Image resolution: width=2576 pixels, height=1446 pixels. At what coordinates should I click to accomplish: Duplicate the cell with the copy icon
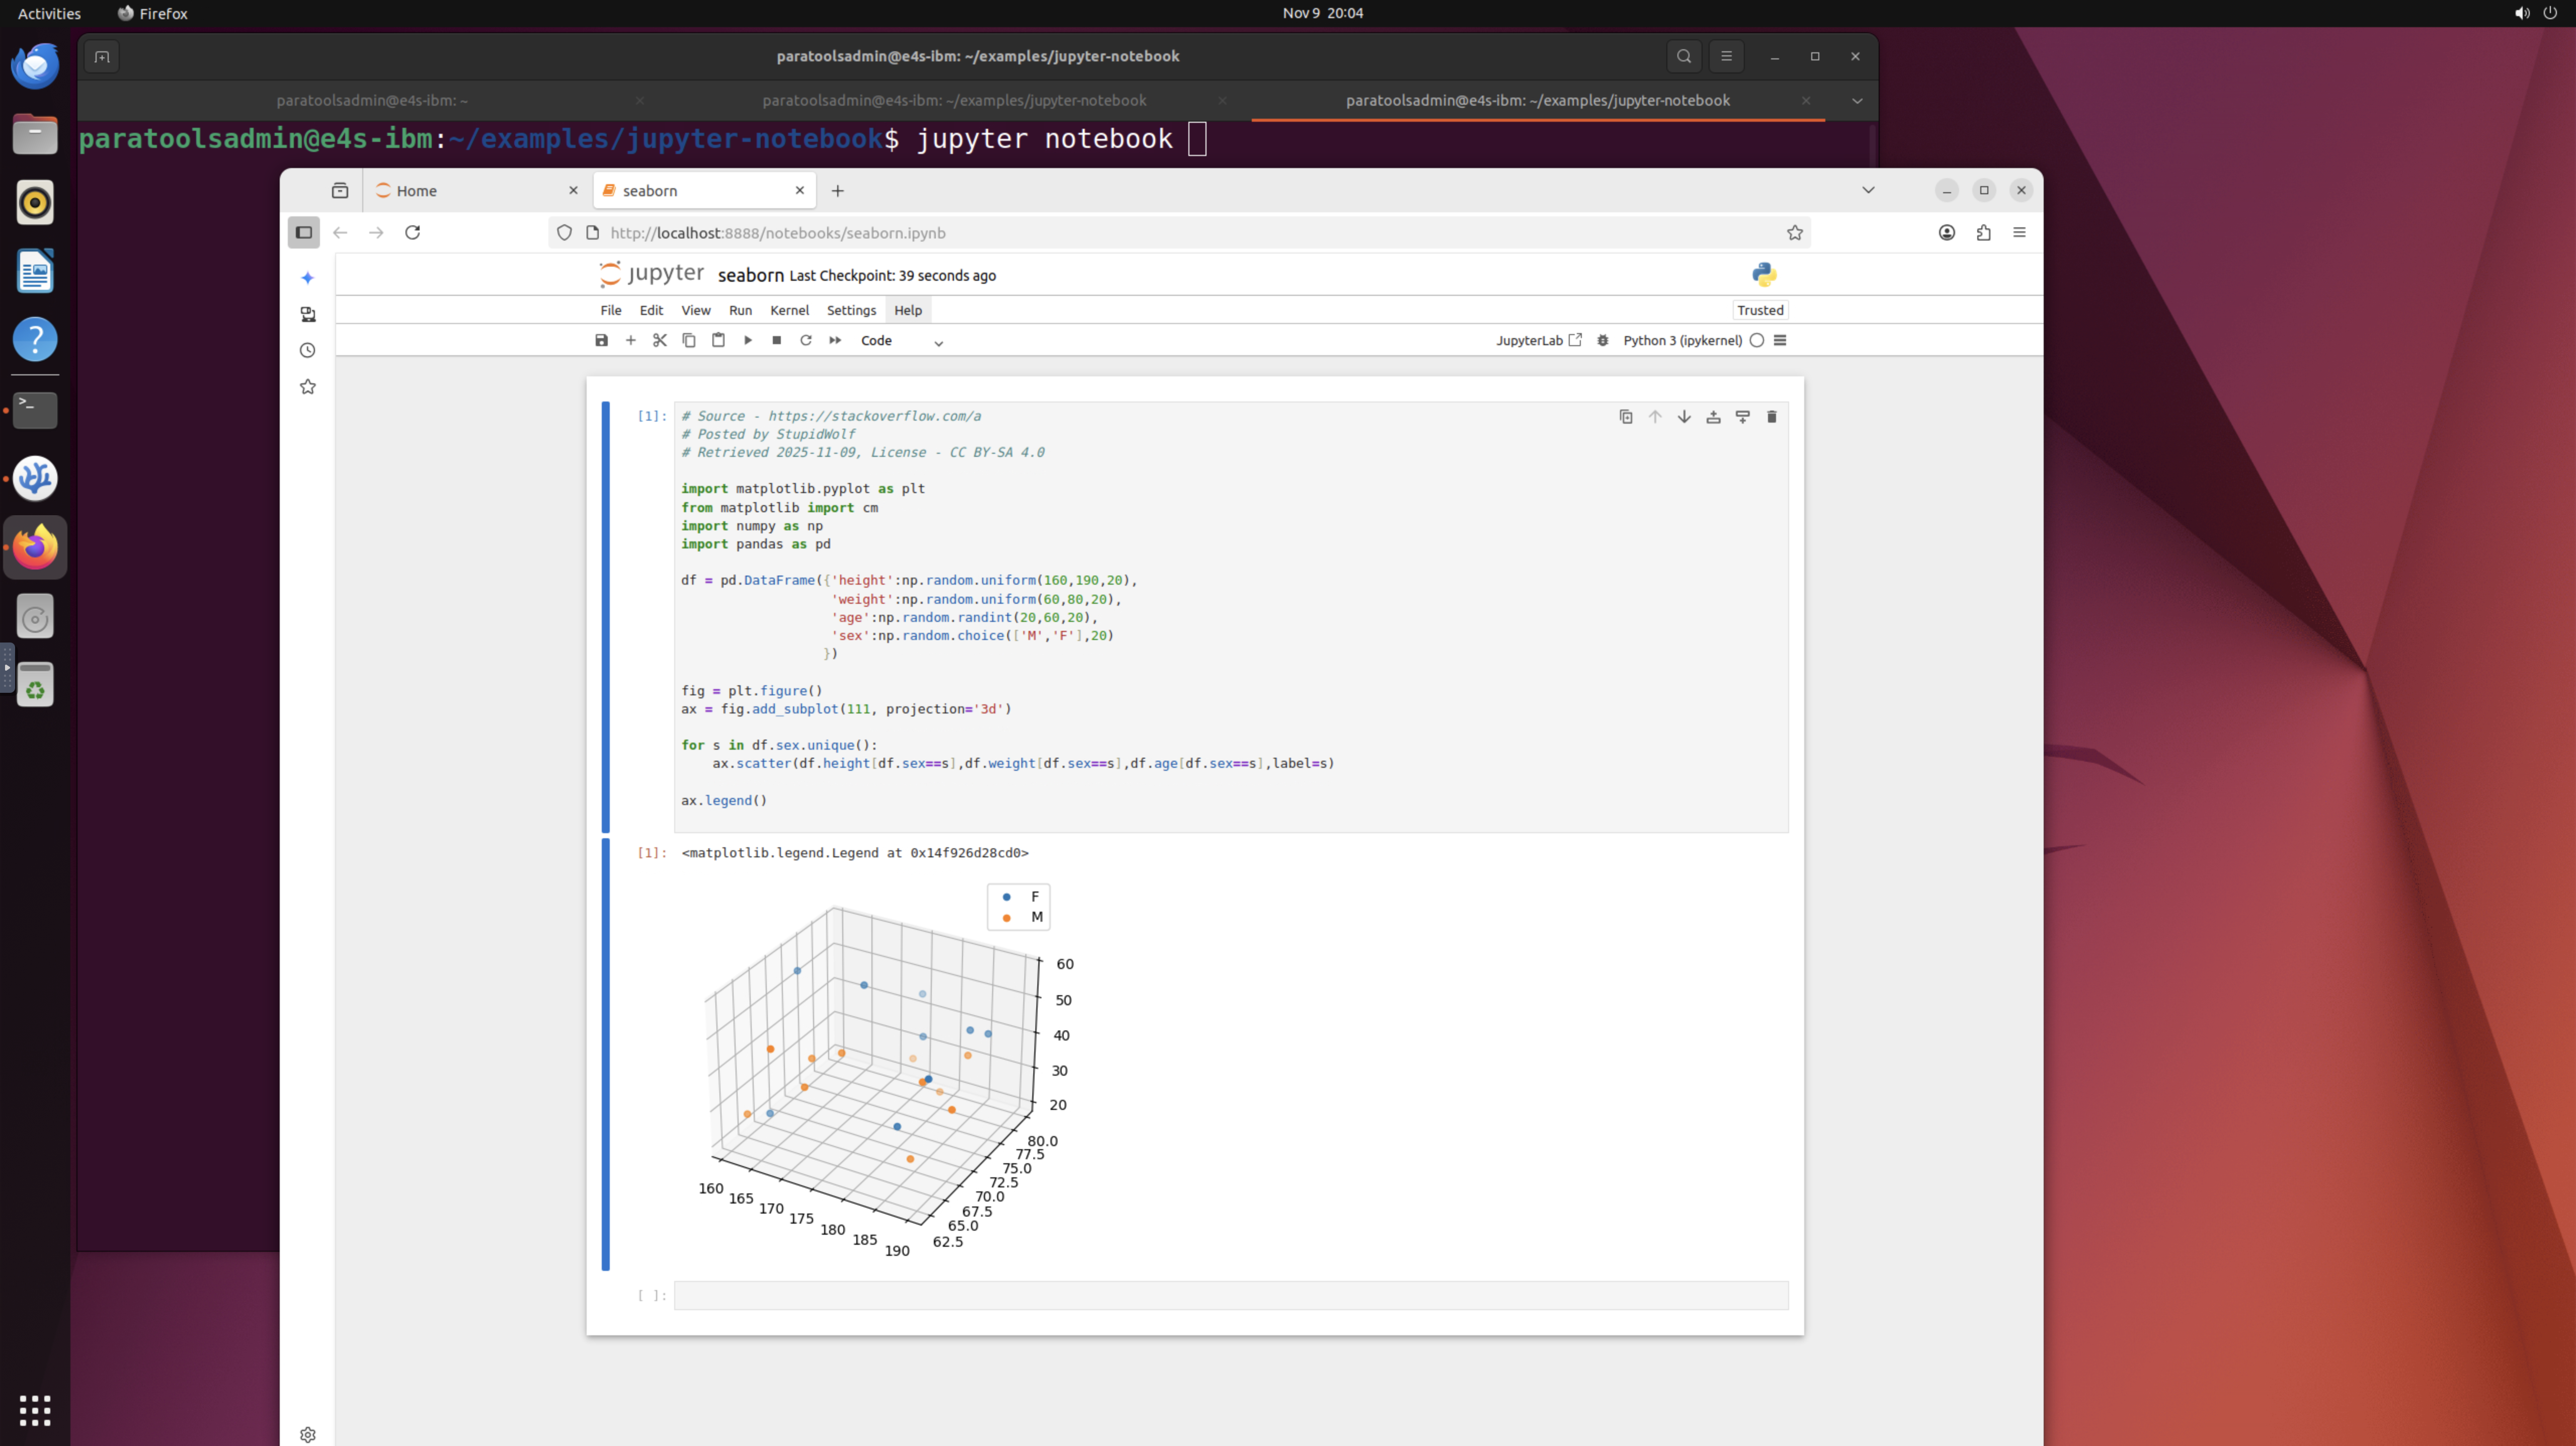pyautogui.click(x=1626, y=417)
